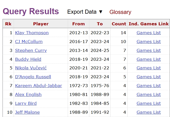Open Jeff Malone's player page

pos(27,112)
